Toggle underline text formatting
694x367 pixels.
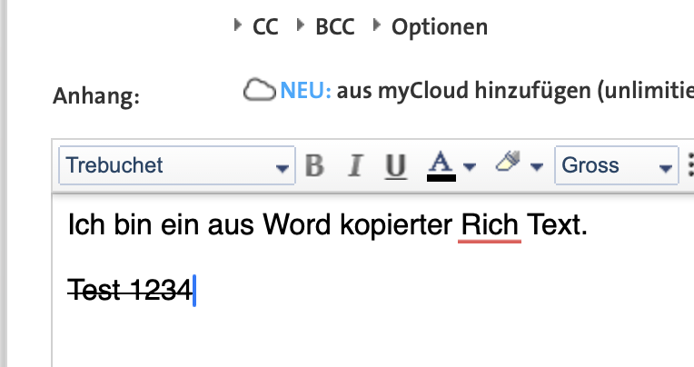pyautogui.click(x=395, y=166)
